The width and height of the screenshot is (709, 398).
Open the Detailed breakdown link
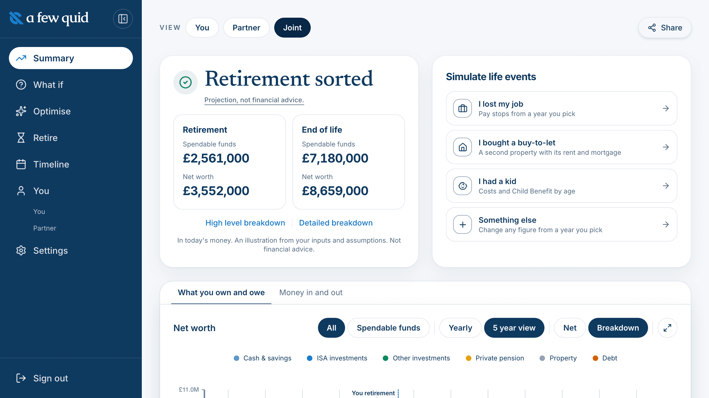coord(336,223)
